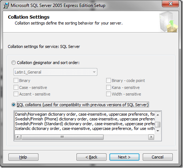The width and height of the screenshot is (183, 168).
Task: Click the collation list scroll up arrow
Action: (x=158, y=115)
